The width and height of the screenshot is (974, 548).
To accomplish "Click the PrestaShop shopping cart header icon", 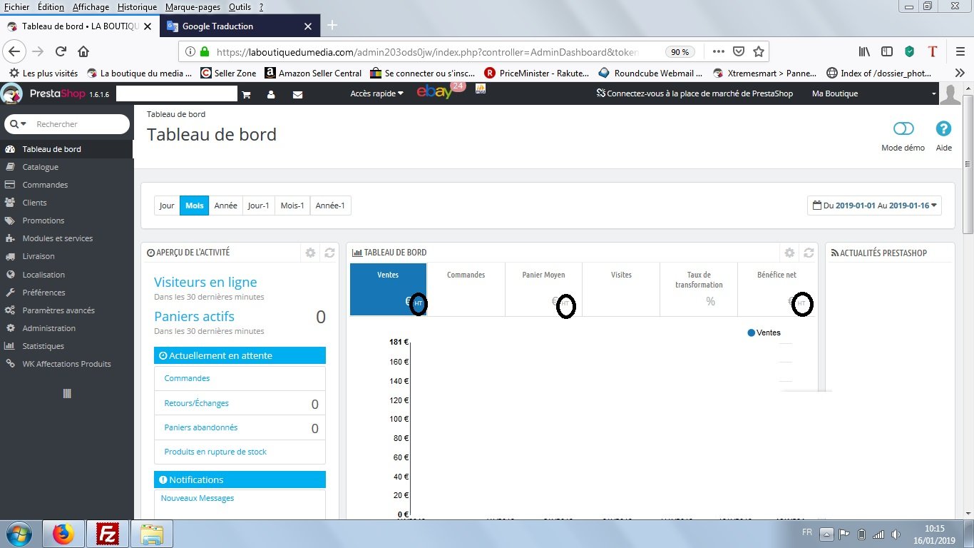I will pos(247,94).
